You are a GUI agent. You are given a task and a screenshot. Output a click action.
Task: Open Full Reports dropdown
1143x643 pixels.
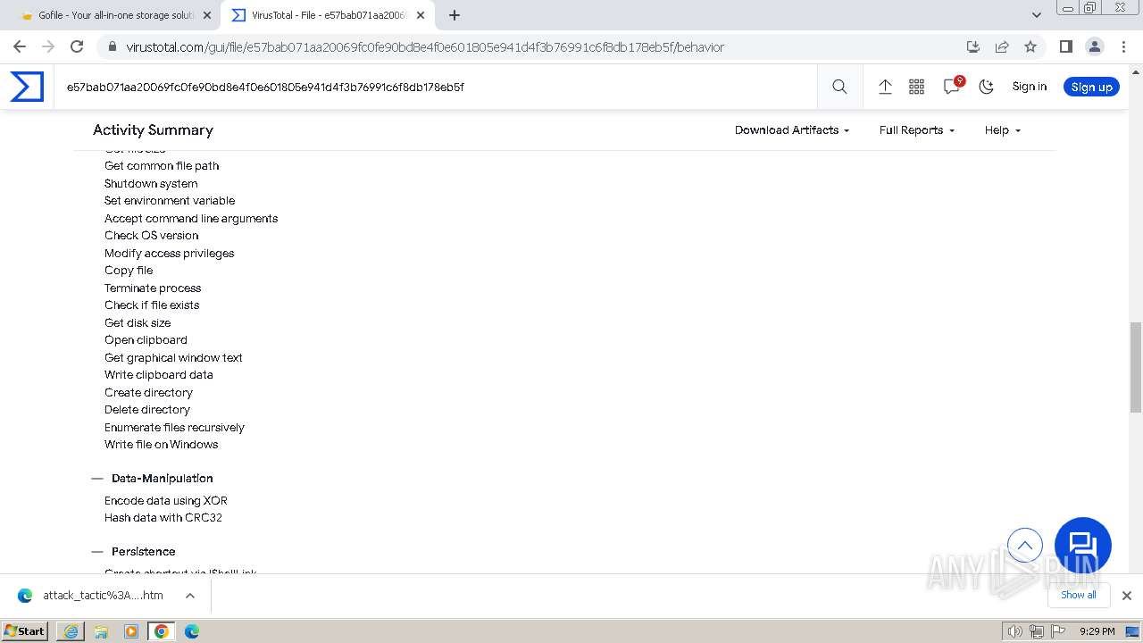pos(917,130)
